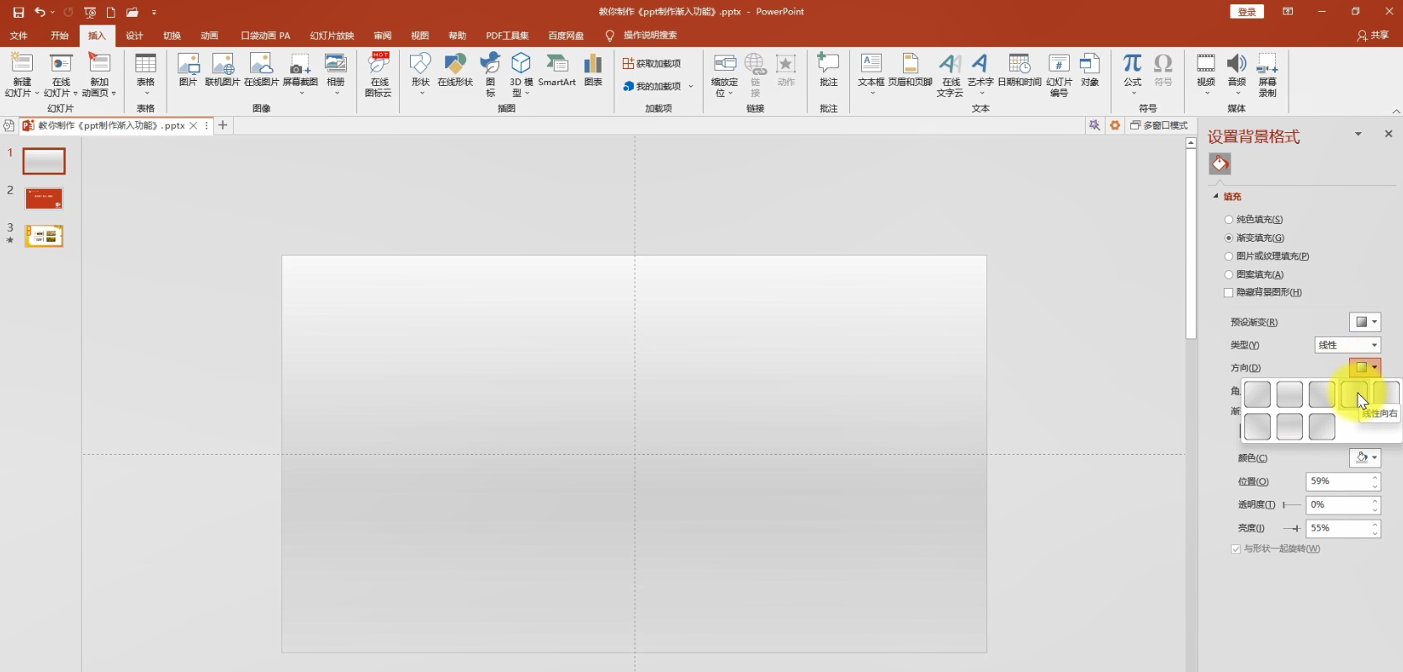The image size is (1403, 672).
Task: Adjust the 亮度 brightness slider
Action: coord(1291,528)
